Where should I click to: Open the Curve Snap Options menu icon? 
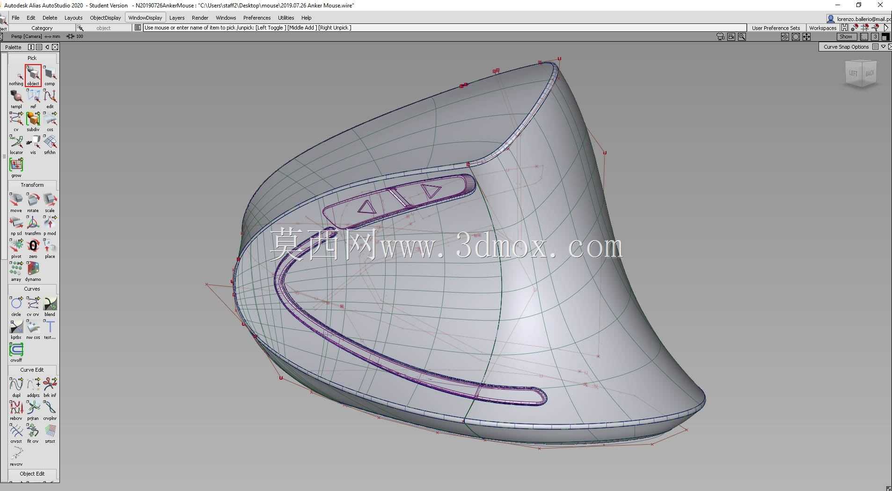(x=875, y=47)
